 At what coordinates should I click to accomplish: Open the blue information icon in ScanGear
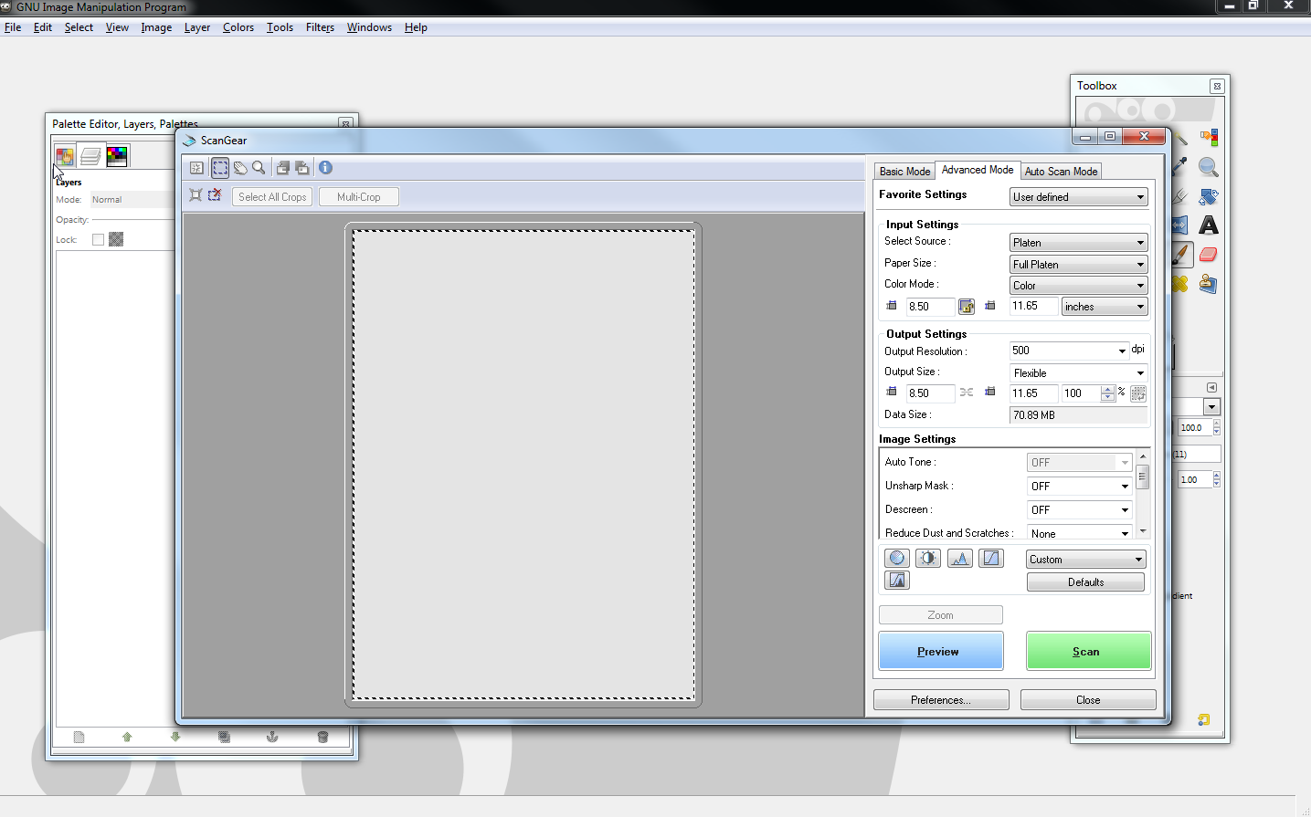click(x=325, y=168)
